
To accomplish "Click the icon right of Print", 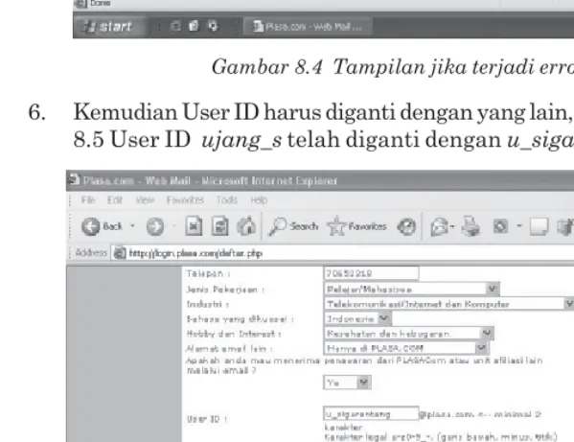I will [500, 226].
